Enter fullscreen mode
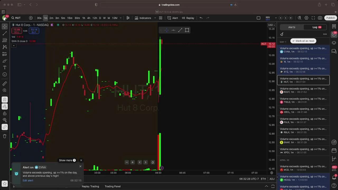 313,18
